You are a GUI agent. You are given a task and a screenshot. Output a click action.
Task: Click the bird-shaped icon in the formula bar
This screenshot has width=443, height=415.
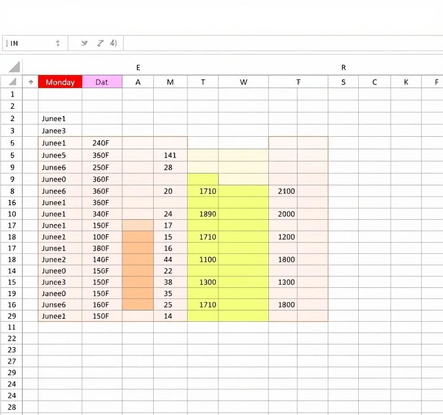(84, 43)
